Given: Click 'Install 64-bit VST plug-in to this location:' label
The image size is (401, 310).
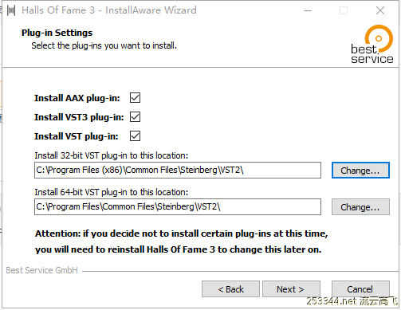Looking at the screenshot, I should tap(112, 192).
